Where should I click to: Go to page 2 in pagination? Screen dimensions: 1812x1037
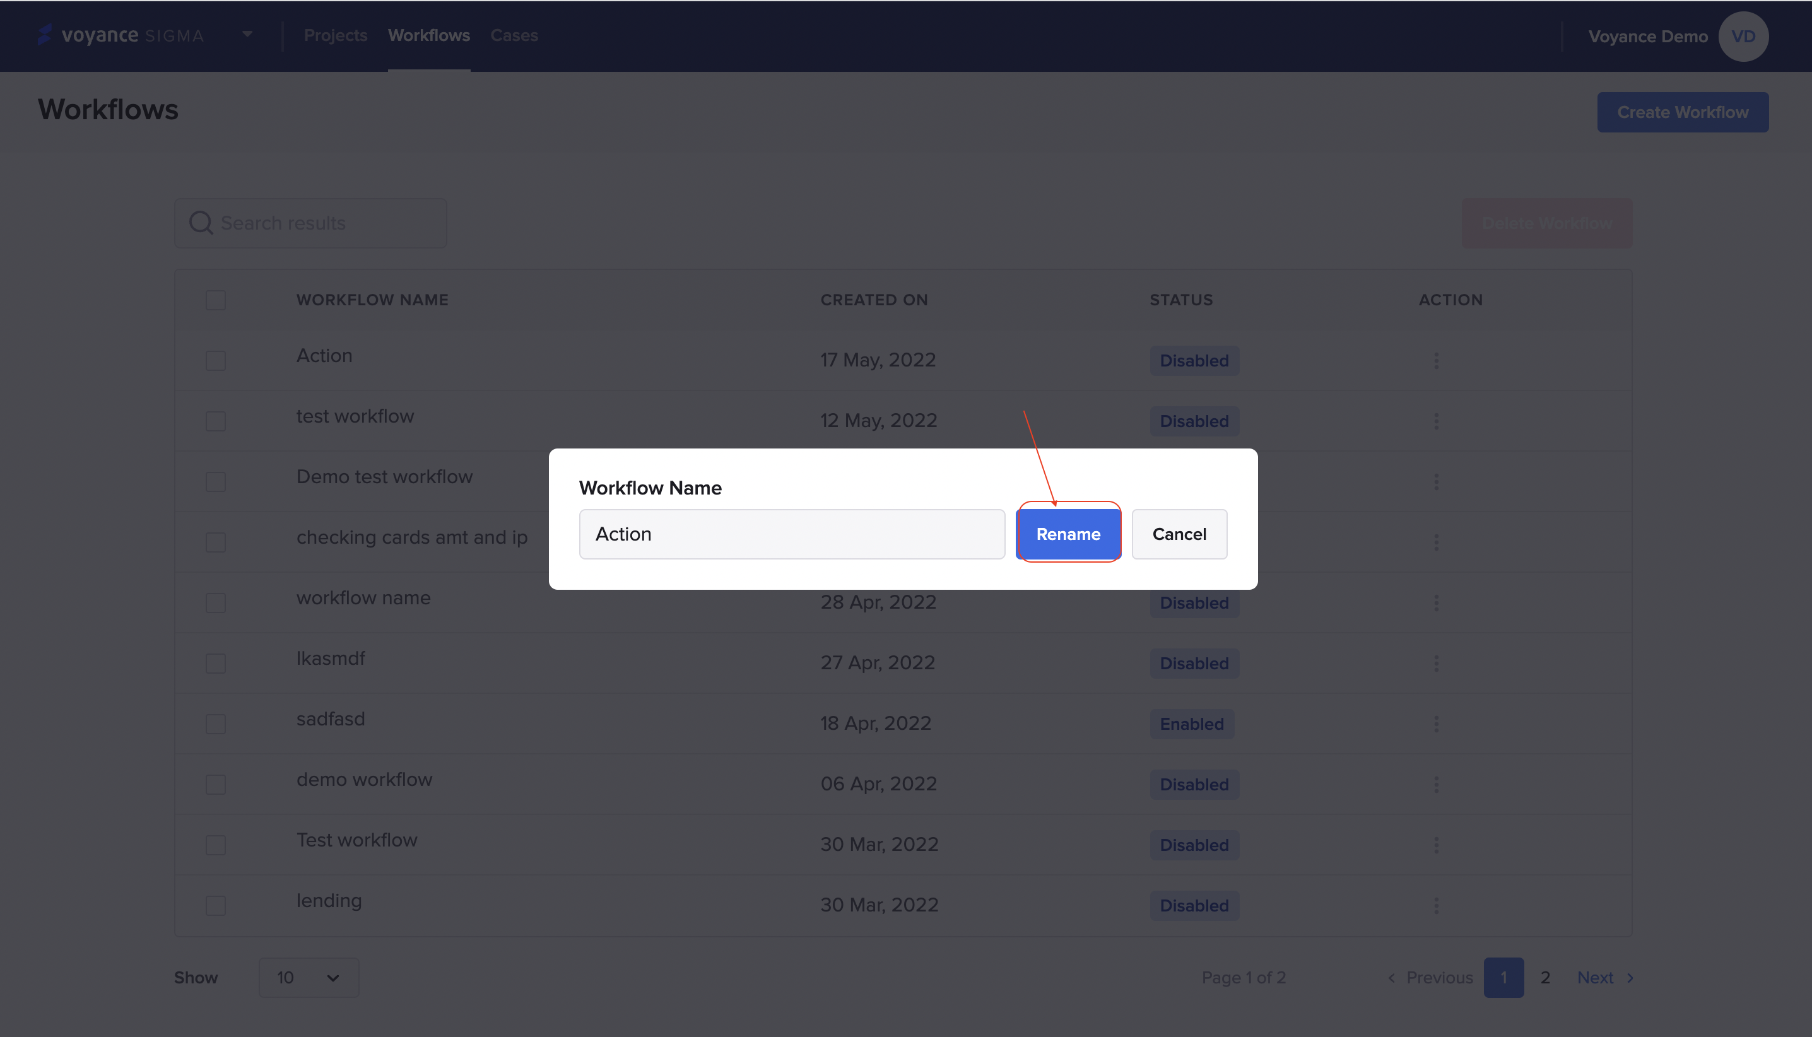coord(1545,977)
